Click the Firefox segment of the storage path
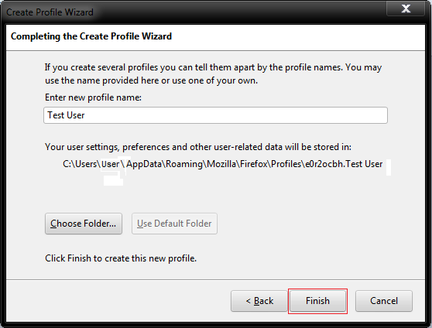This screenshot has width=432, height=328. pos(254,164)
